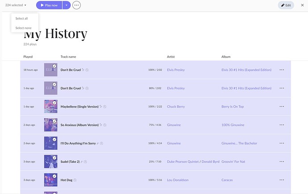Viewport: 308px width, 194px height.
Task: Open three-dots menu for Sudel (Take 2)
Action: click(282, 161)
